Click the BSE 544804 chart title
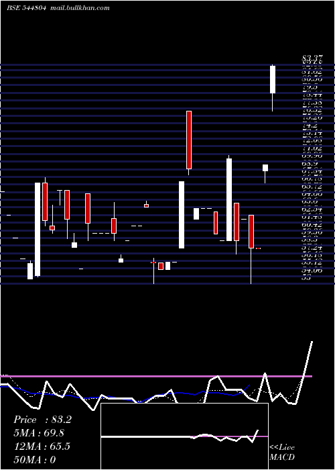The height and width of the screenshot is (470, 335). click(x=27, y=8)
